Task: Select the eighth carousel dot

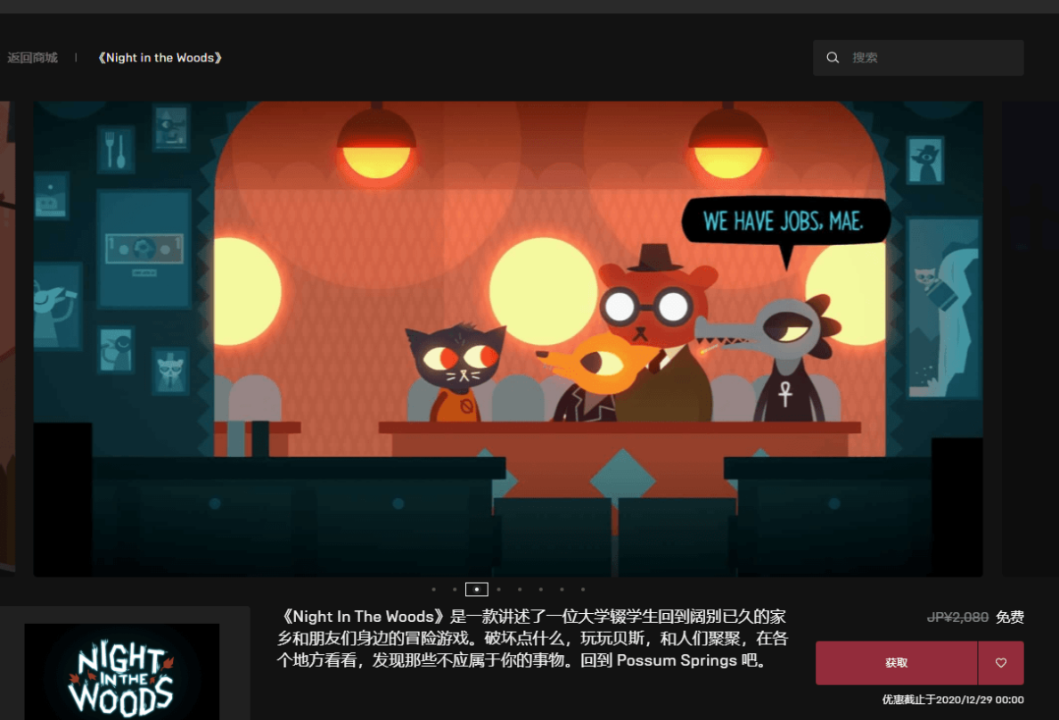Action: click(x=583, y=590)
